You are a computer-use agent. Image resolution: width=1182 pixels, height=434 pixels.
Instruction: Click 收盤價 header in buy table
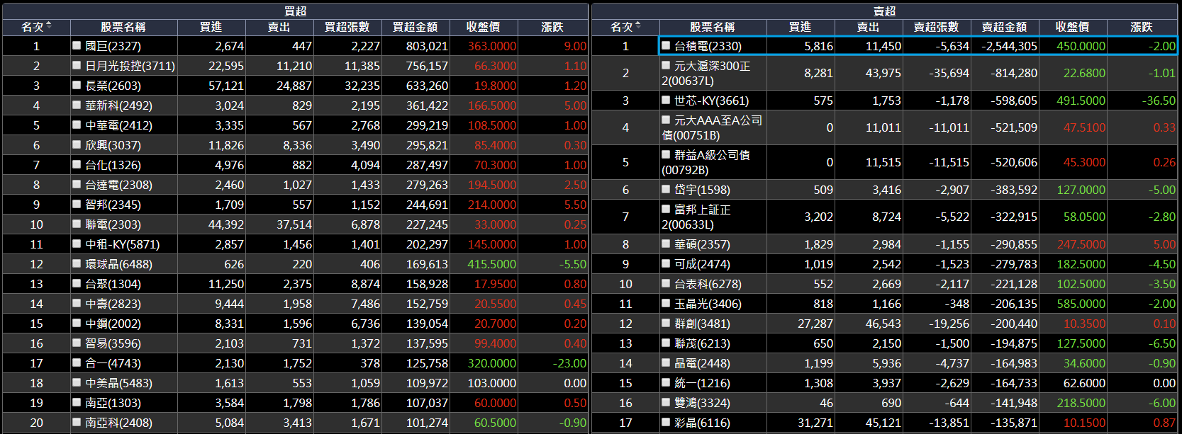pyautogui.click(x=484, y=27)
